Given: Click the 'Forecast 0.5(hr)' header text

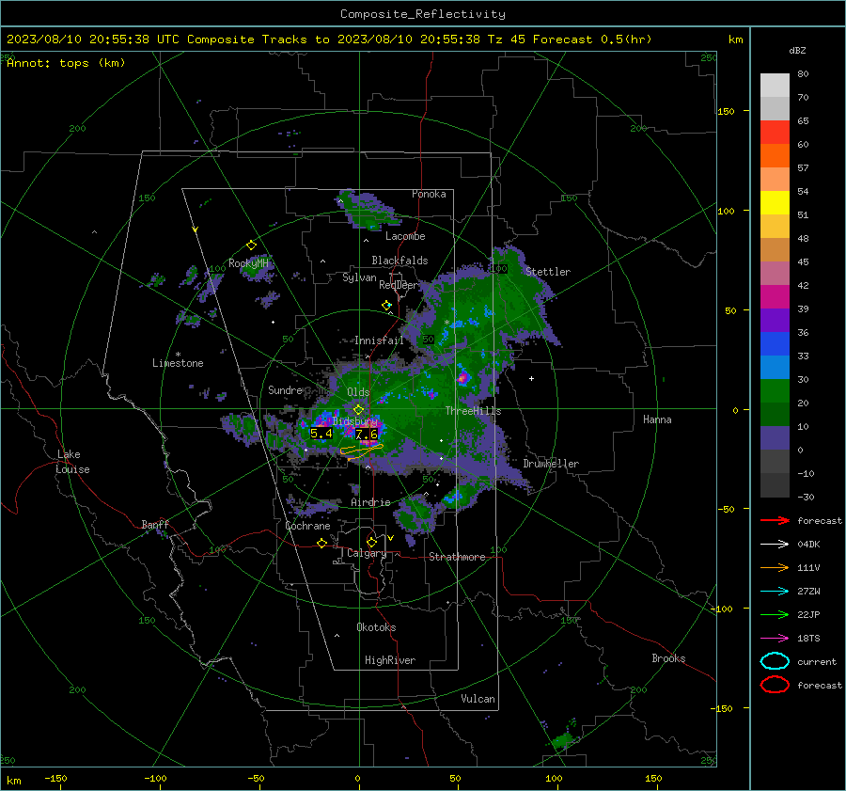Looking at the screenshot, I should point(592,40).
